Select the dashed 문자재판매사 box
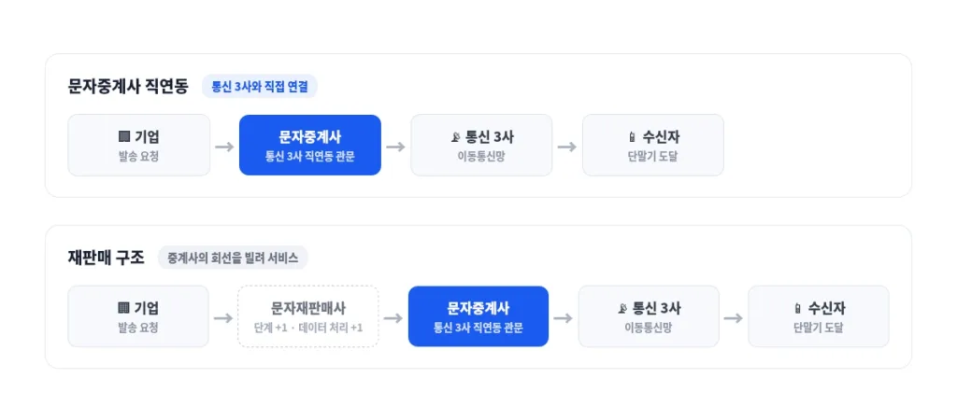Screen dimensions: 957x420 click(308, 316)
